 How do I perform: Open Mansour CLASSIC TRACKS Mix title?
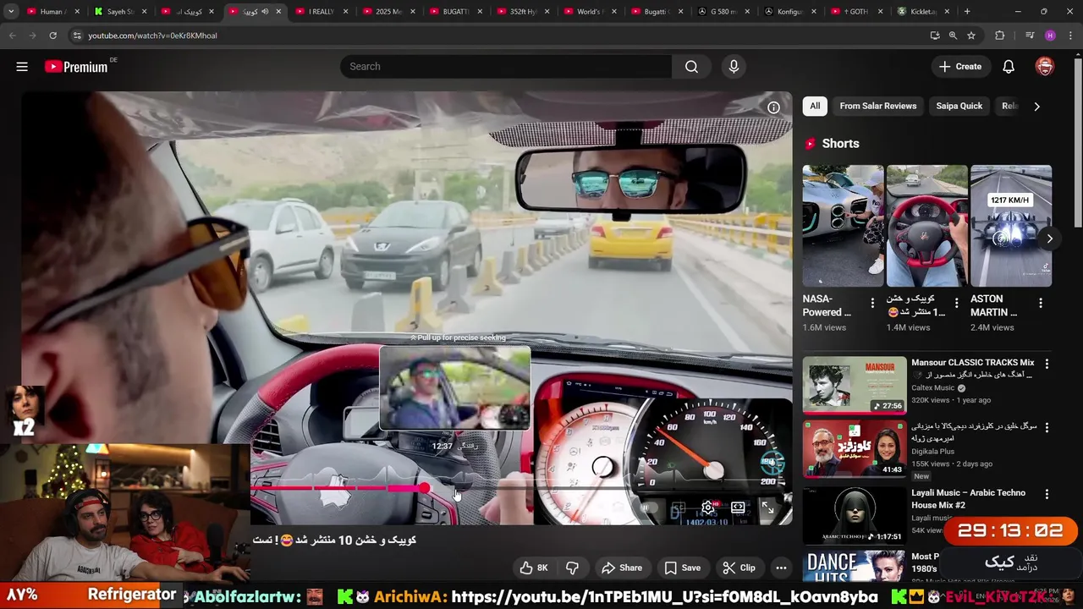(x=972, y=363)
